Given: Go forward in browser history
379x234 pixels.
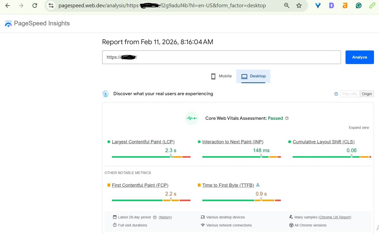Looking at the screenshot, I should pos(21,6).
